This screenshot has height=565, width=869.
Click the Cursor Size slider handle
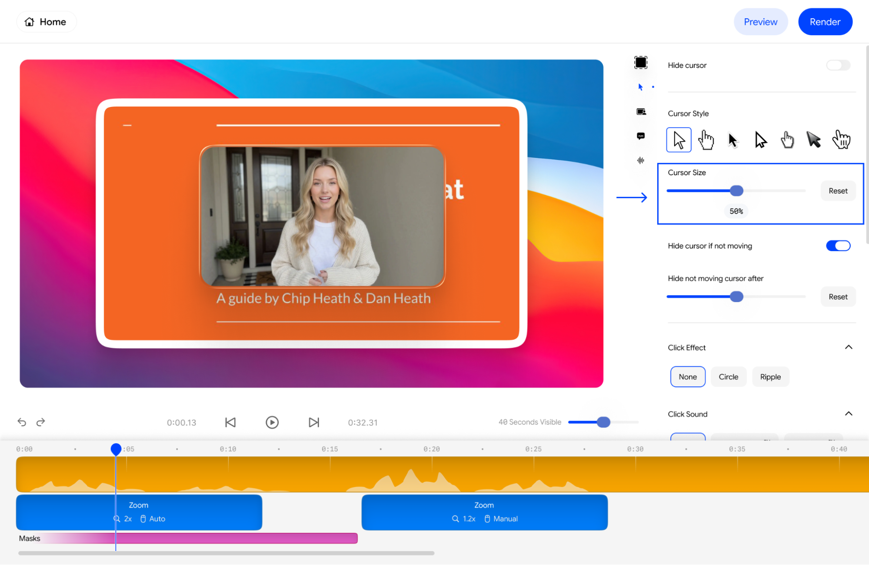point(736,191)
